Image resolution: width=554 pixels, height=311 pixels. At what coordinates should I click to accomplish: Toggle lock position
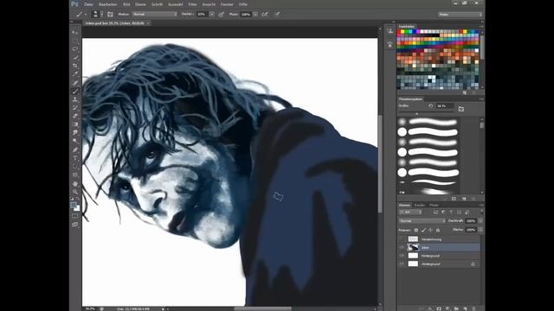(430, 230)
